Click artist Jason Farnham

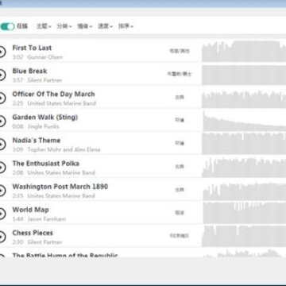point(47,218)
